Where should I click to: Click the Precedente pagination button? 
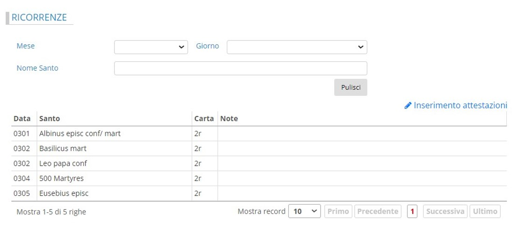[x=378, y=211]
